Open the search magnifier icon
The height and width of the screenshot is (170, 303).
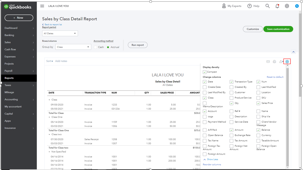coord(267,6)
